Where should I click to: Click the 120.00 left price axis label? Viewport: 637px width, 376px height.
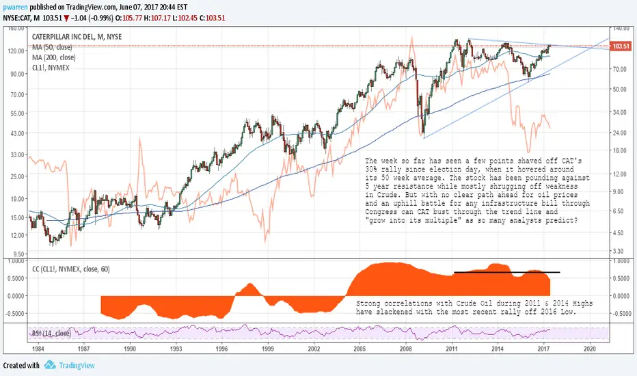coord(16,51)
